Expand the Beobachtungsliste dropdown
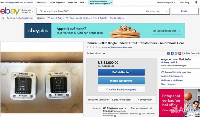The width and height of the screenshot is (200, 117). point(166,2)
